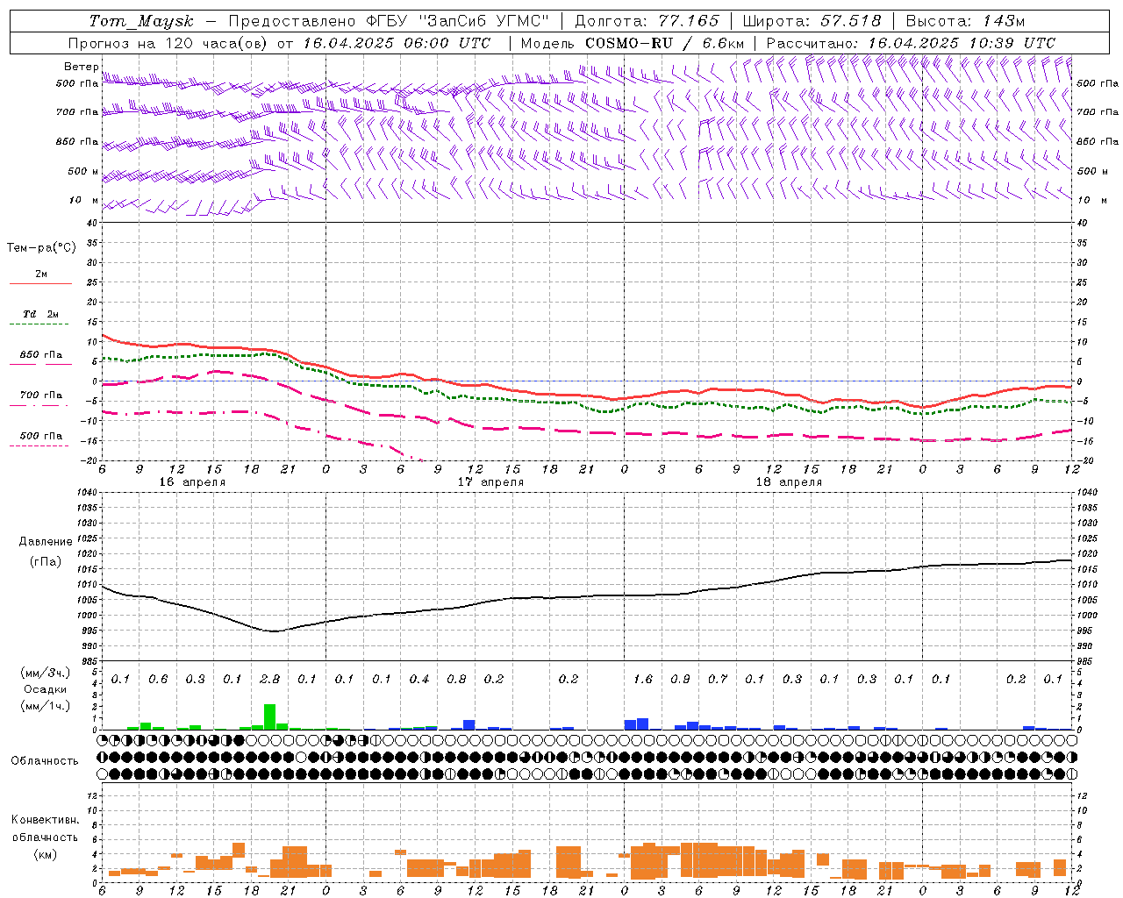The image size is (1123, 898).
Task: Click the forecast start time 16.04.2025 06:00 UTC
Action: point(397,43)
